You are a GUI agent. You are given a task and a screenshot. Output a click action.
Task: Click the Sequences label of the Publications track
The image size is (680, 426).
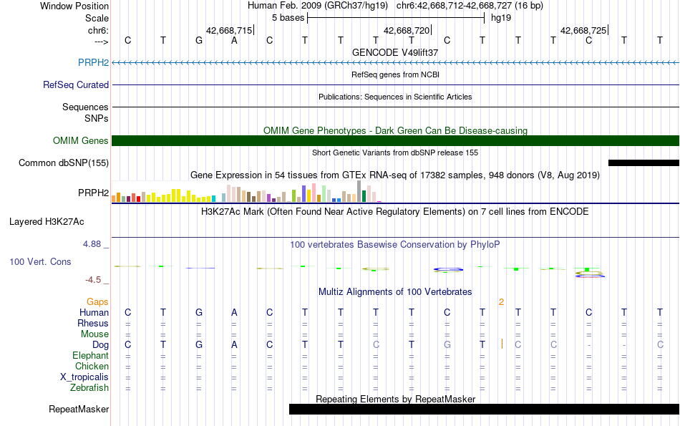click(85, 107)
